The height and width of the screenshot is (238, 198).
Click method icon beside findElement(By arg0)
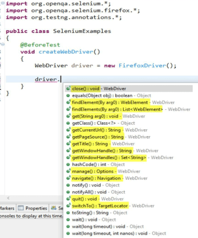pos(68,102)
